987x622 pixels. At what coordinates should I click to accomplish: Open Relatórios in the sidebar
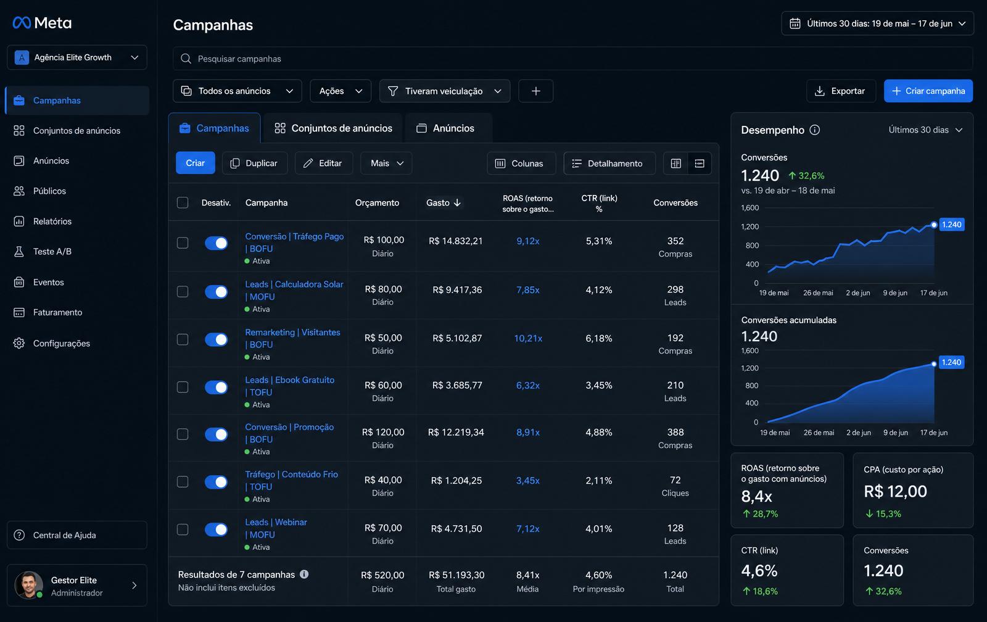[x=77, y=221]
